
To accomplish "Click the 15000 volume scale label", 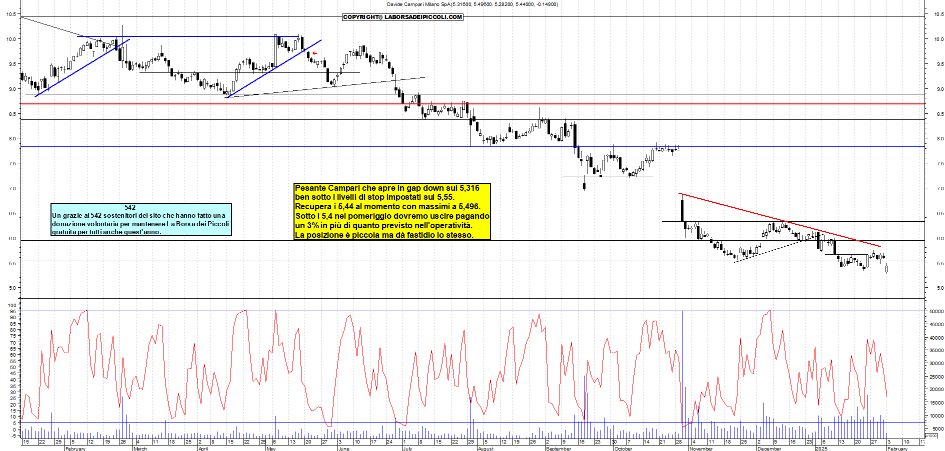I will [x=936, y=403].
